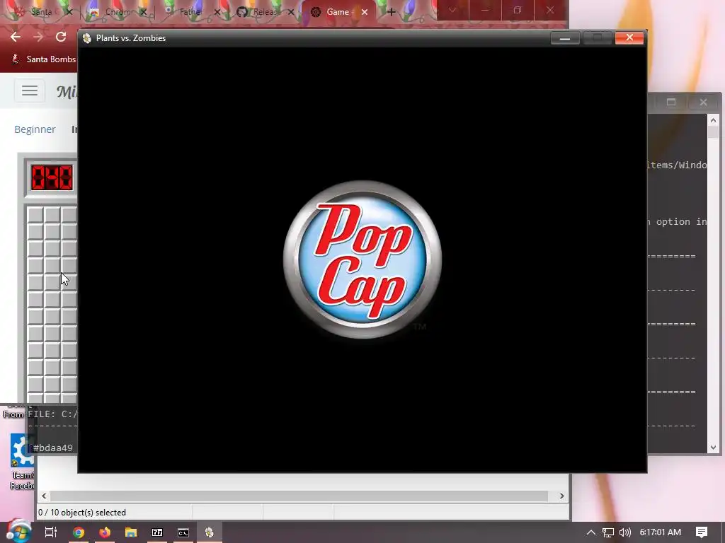Open network status tray icon
The height and width of the screenshot is (543, 725).
coord(608,532)
